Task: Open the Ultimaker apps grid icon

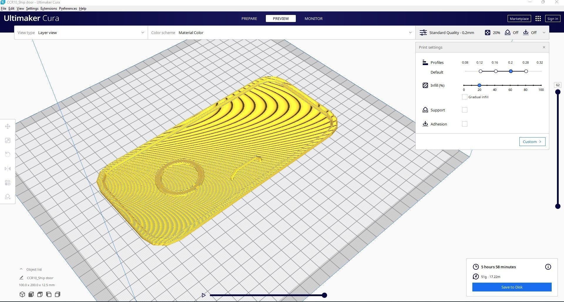Action: tap(538, 18)
